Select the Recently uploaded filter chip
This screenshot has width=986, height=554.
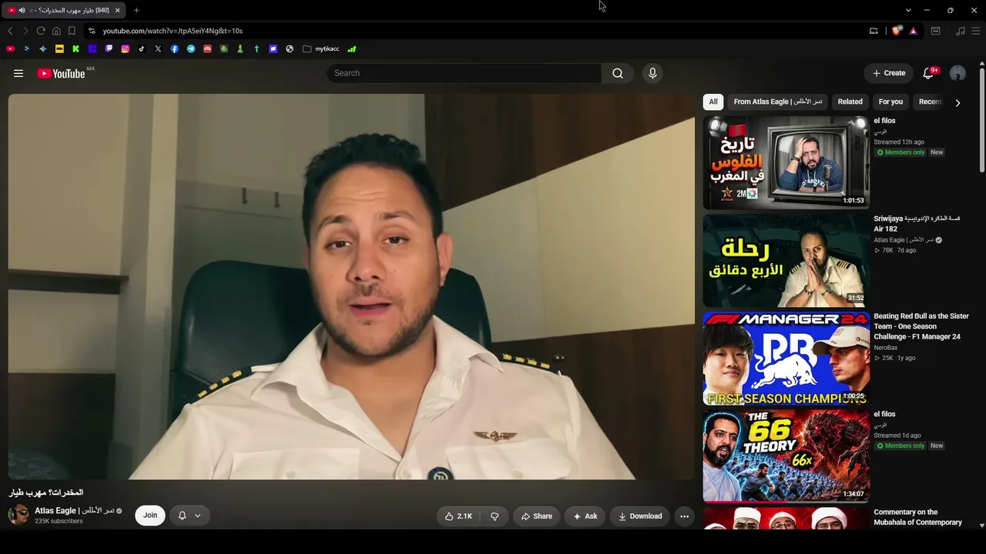[x=930, y=102]
